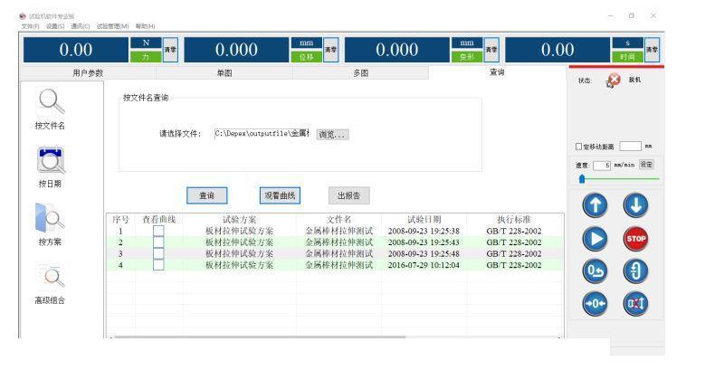Select date cell 2016-07-29 10:12:04

[x=424, y=265]
